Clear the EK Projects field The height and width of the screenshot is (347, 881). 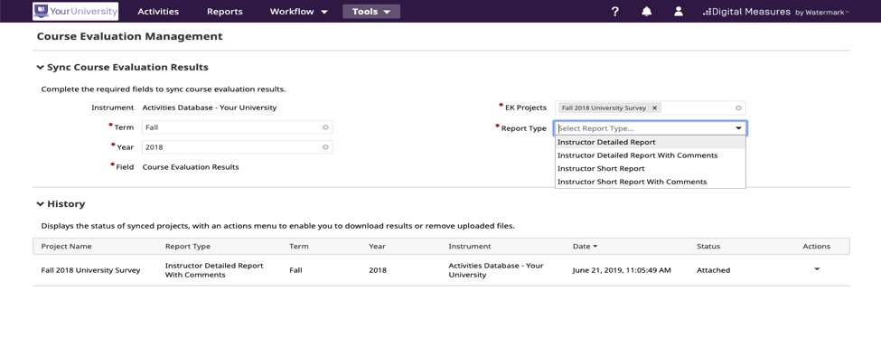point(738,108)
